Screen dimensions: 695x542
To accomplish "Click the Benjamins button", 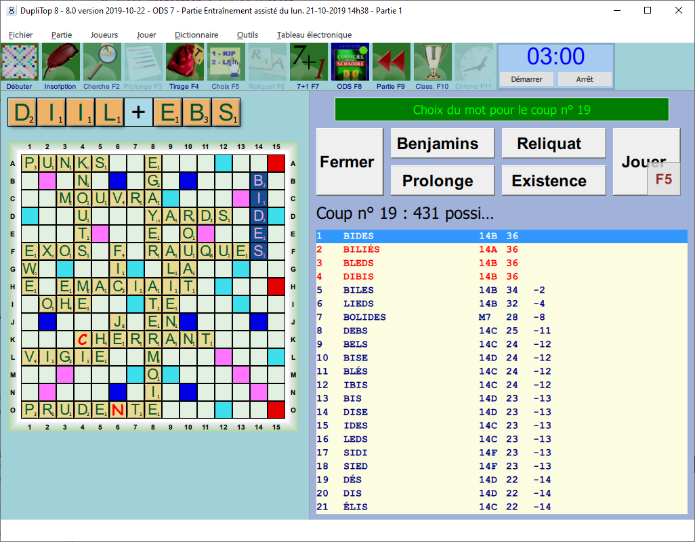I will [x=438, y=144].
